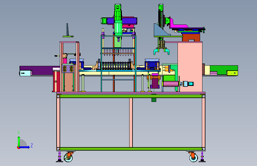The width and height of the screenshot is (257, 166).
Task: Select the bottom green frame crossbeam
Action: [131, 149]
